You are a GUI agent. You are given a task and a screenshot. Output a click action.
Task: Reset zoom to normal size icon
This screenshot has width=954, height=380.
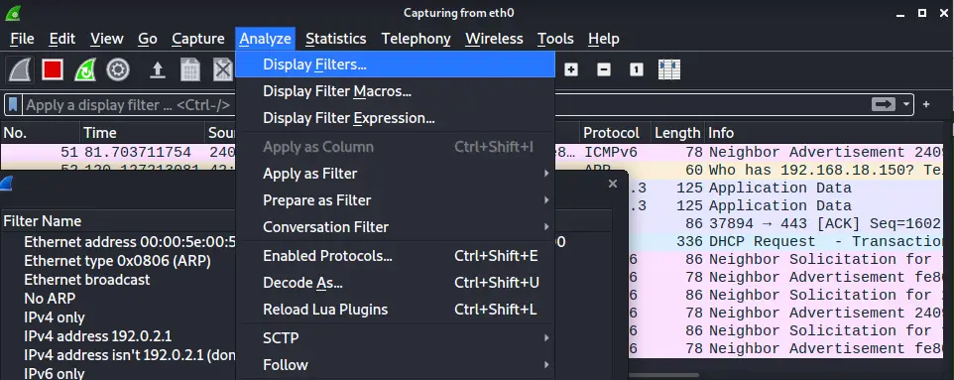pyautogui.click(x=637, y=69)
